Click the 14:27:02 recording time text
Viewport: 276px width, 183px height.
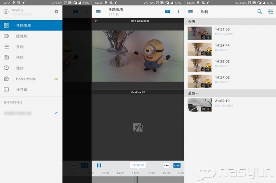222,77
